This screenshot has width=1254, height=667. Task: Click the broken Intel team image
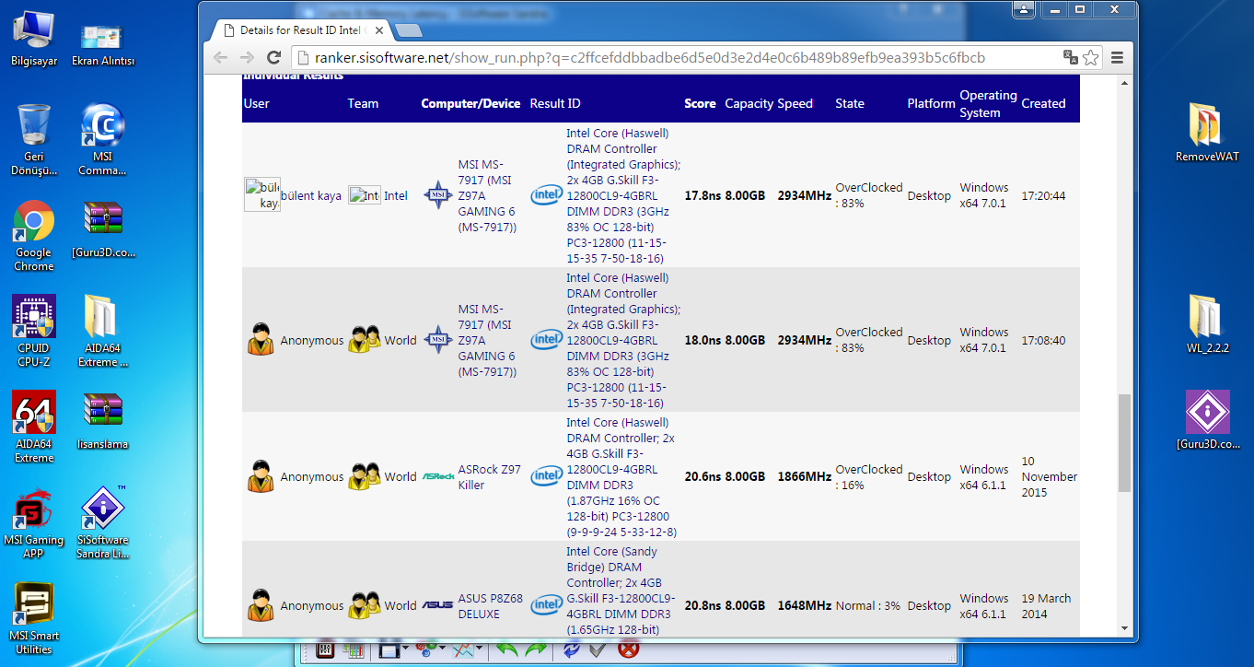click(364, 195)
